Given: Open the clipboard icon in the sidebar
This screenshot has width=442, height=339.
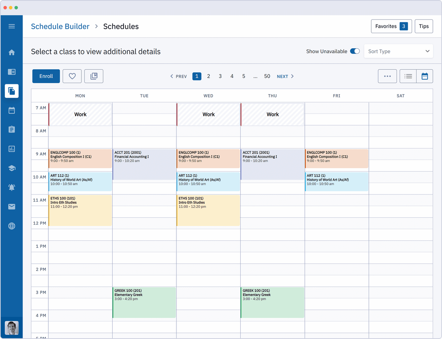Looking at the screenshot, I should [x=11, y=129].
